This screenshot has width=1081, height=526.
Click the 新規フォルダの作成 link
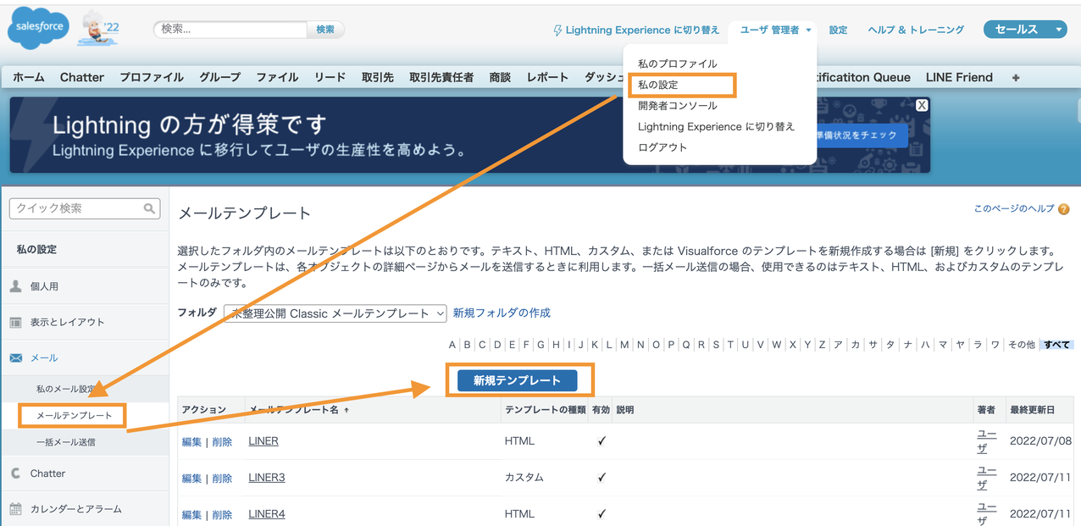(502, 313)
